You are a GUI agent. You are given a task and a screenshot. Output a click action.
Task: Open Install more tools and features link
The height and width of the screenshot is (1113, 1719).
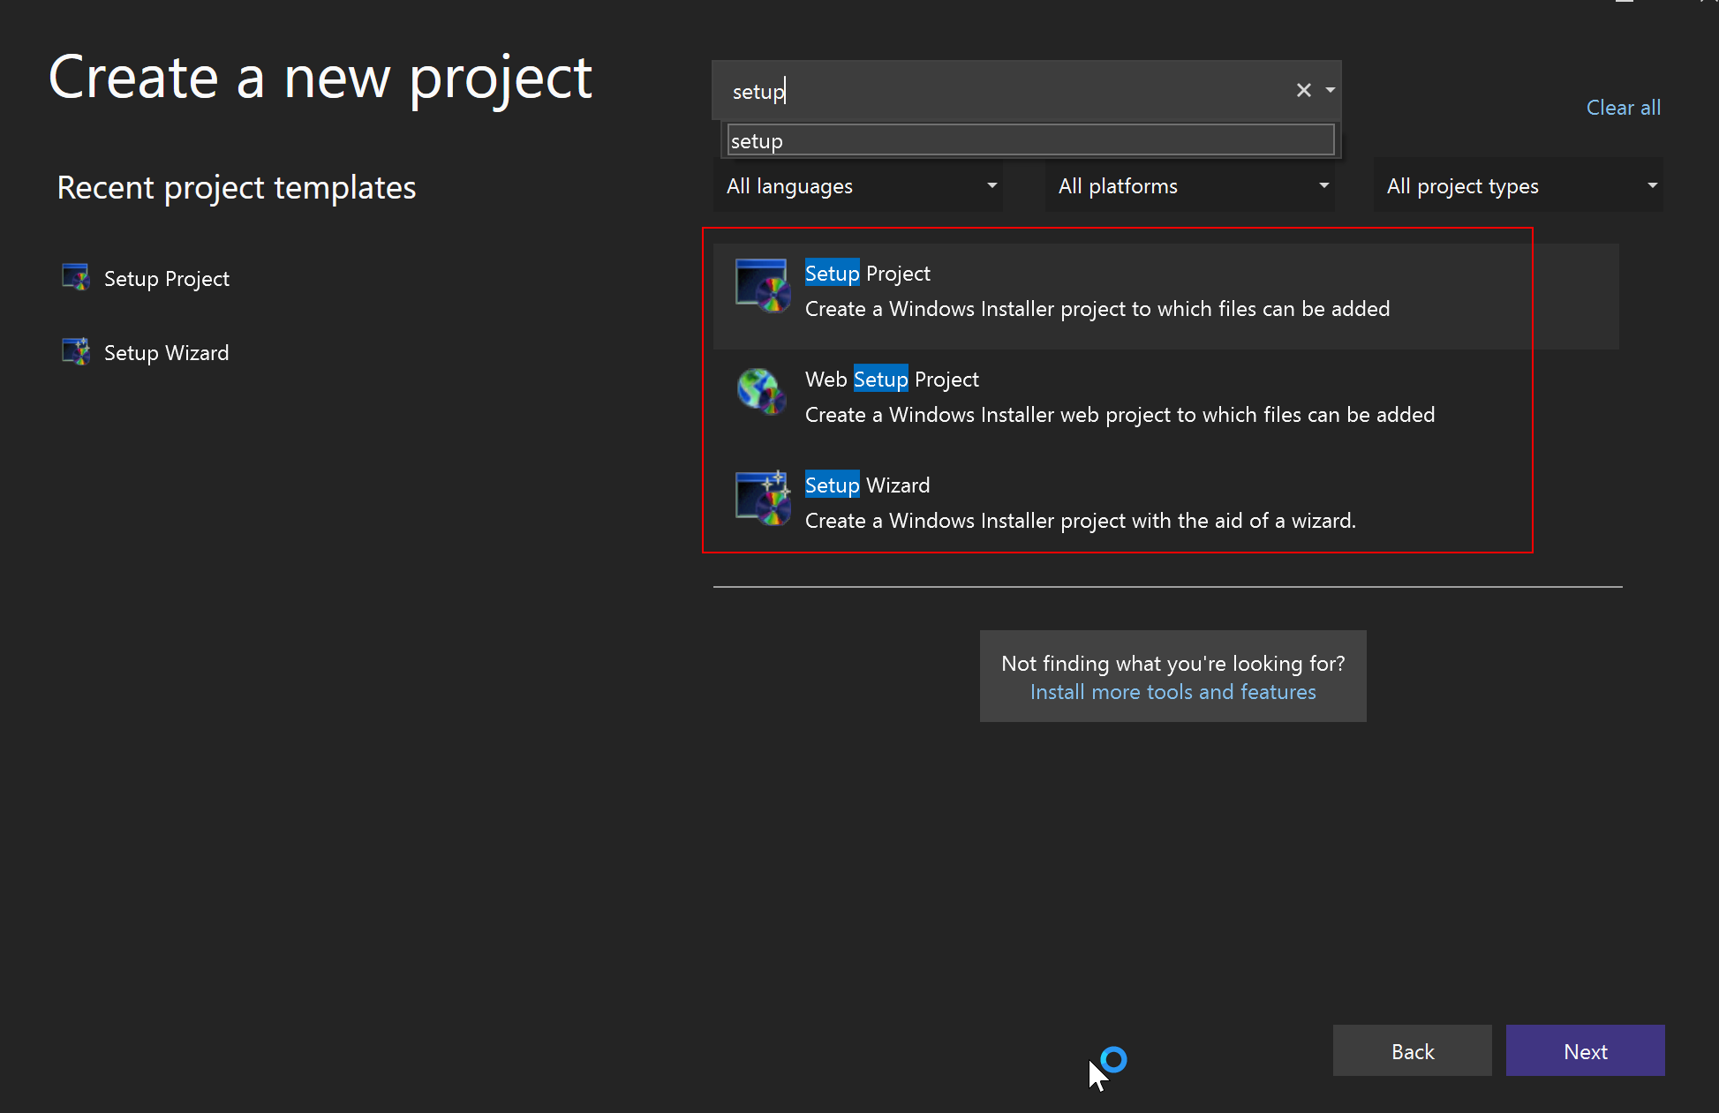point(1172,692)
